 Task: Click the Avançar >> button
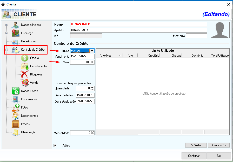click(x=218, y=145)
